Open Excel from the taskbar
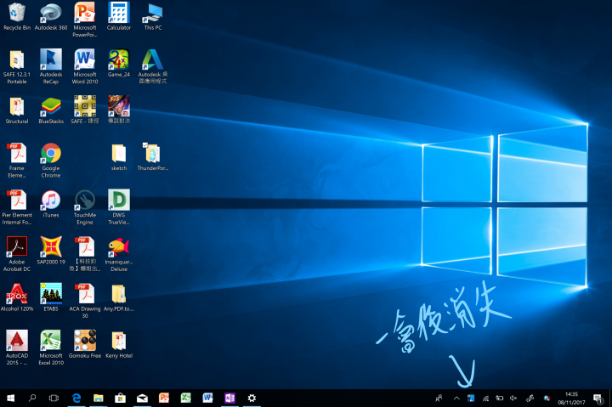 [186, 398]
